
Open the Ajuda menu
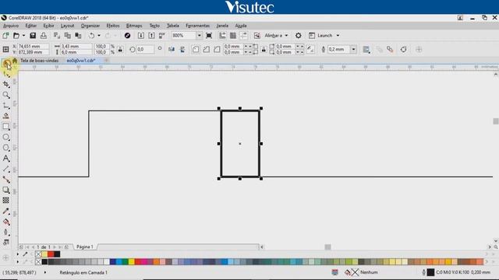point(241,26)
